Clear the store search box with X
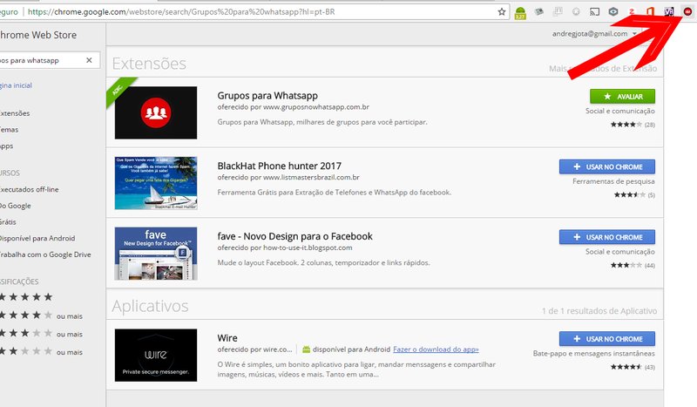The image size is (697, 407). pos(89,60)
